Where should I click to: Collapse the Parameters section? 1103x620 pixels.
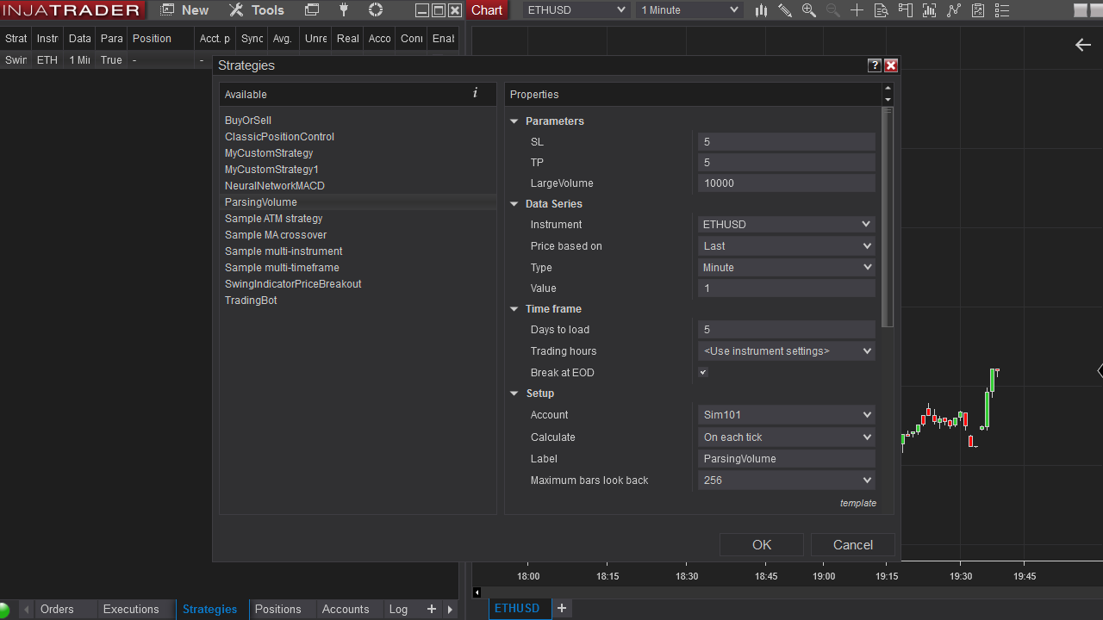coord(514,121)
